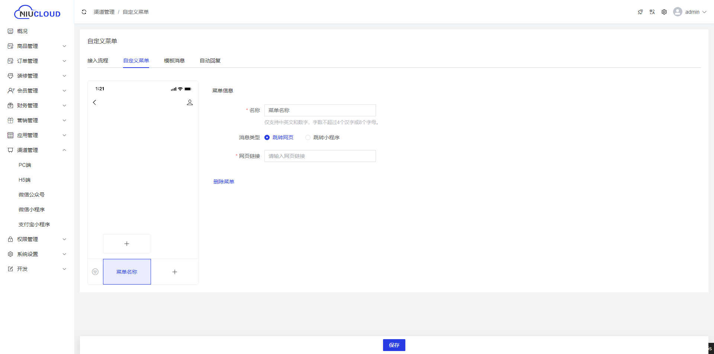This screenshot has width=714, height=354.
Task: Click the refresh icon beside the breadcrumb
Action: click(84, 12)
